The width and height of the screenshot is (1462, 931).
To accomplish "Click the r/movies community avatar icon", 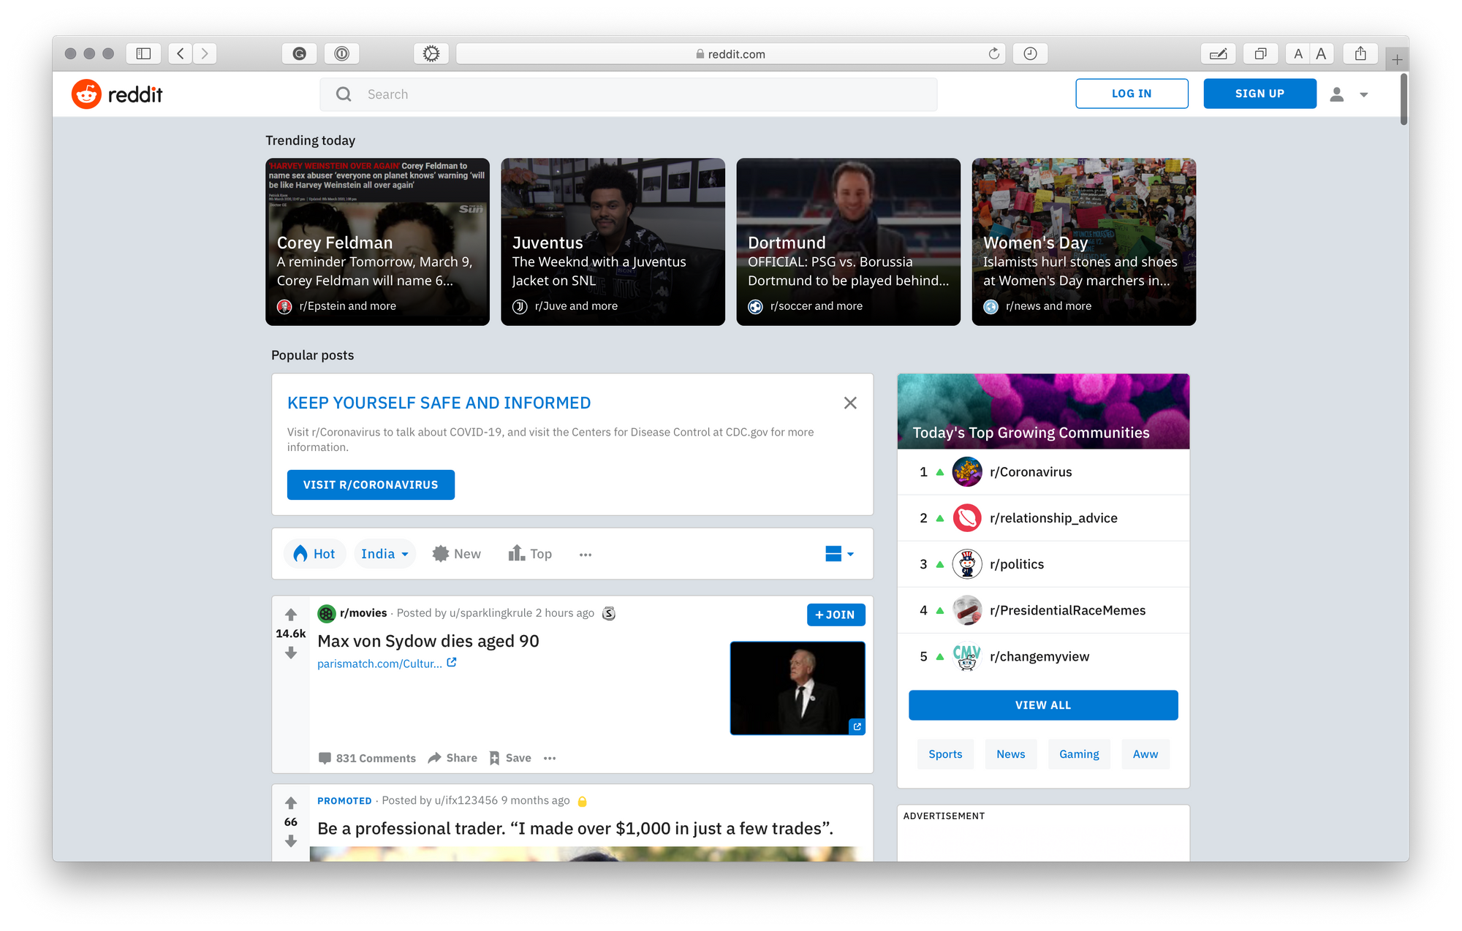I will pos(326,613).
